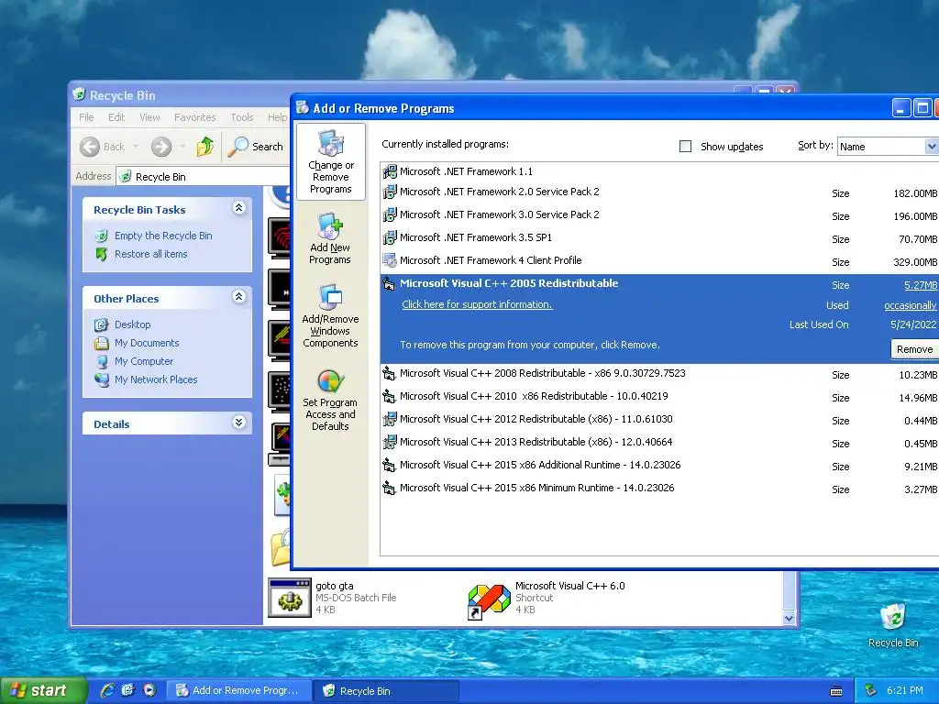Open Back button history dropdown arrow

[136, 147]
